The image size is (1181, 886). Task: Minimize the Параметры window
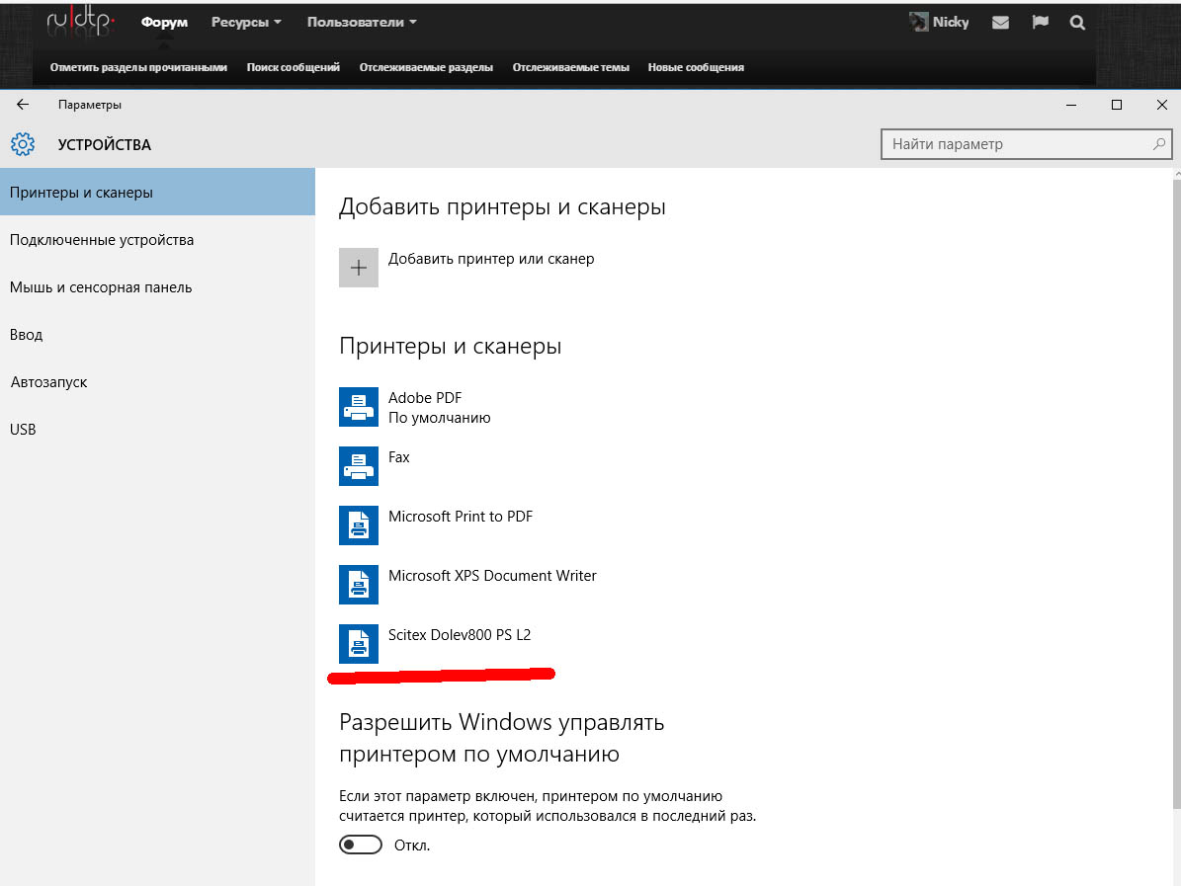[x=1071, y=105]
